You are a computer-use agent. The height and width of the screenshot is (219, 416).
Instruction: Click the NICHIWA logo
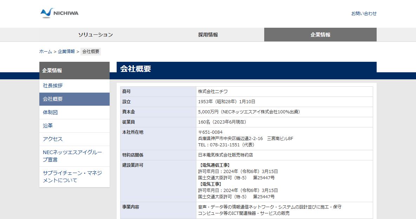(59, 13)
